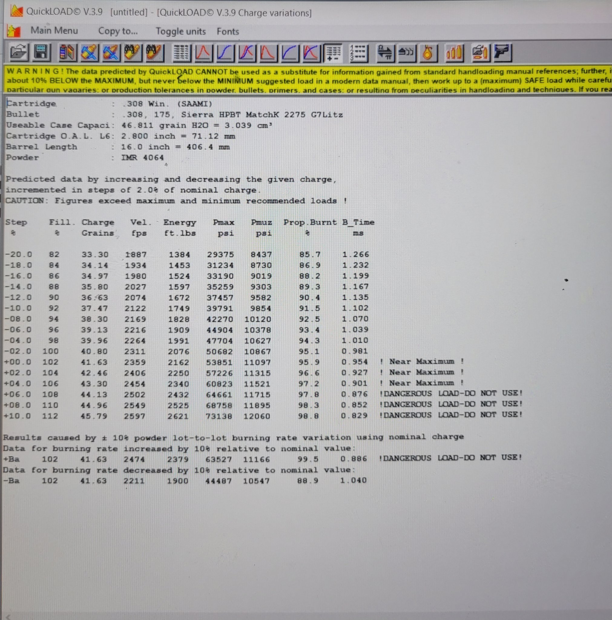Viewport: 612px width, 620px height.
Task: Click the 'Prop.Burnt' column header
Action: tap(310, 223)
